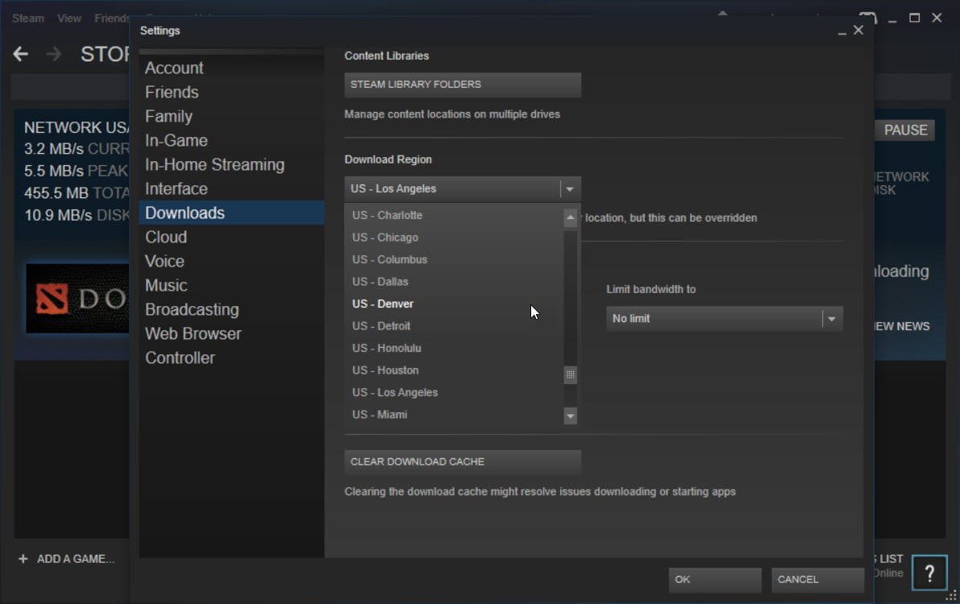The image size is (960, 604).
Task: Open the Steam menu in main window
Action: point(27,19)
